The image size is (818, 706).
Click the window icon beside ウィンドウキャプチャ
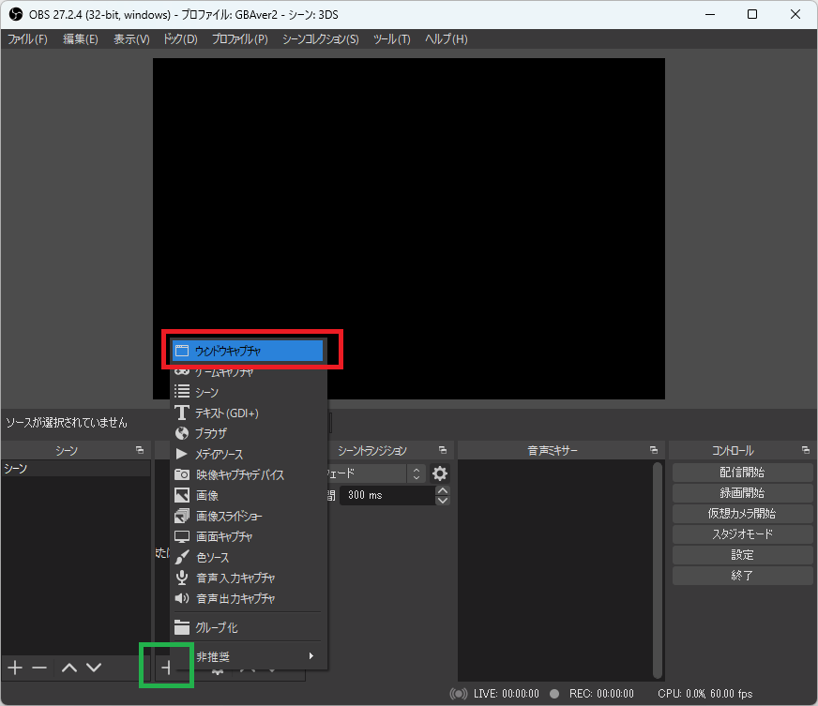(182, 351)
